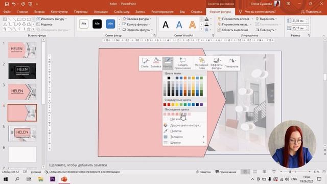The height and width of the screenshot is (184, 327).
Task: Click Примечания in the status bar
Action: pyautogui.click(x=226, y=172)
